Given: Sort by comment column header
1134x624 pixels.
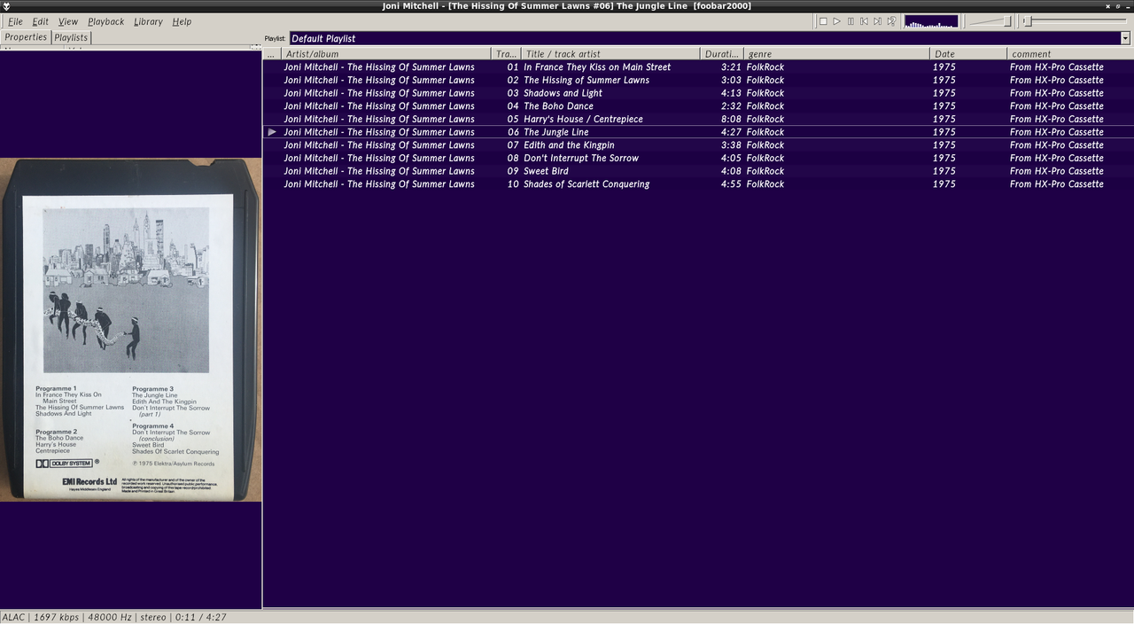Looking at the screenshot, I should [1070, 54].
